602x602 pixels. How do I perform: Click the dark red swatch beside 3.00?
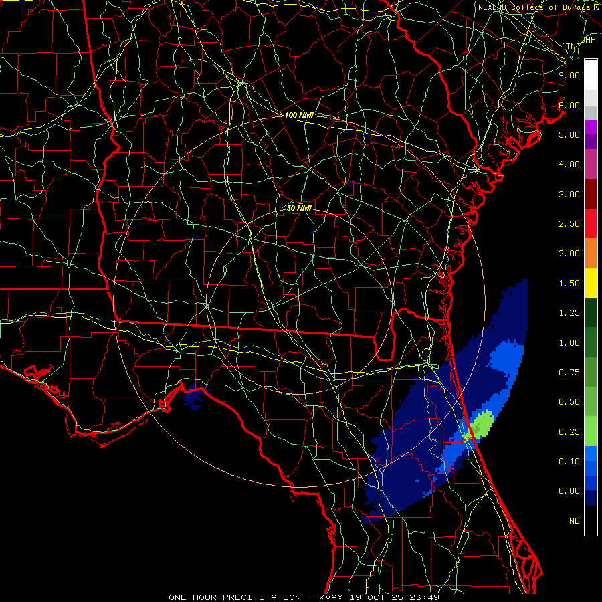[x=591, y=194]
